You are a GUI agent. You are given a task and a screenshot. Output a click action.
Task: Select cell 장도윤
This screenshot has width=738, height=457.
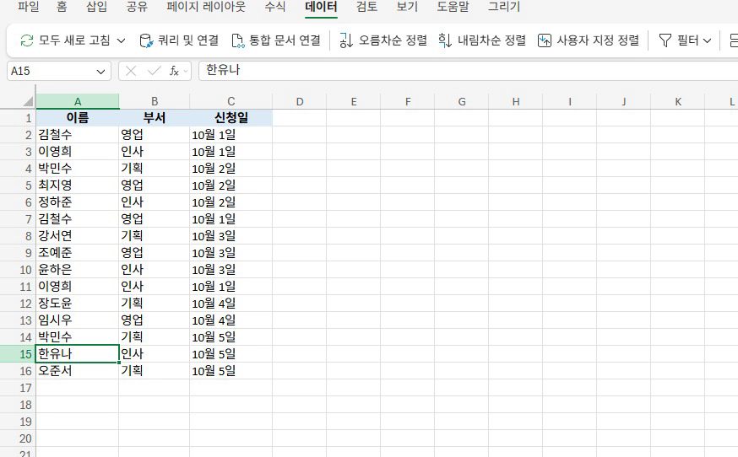tap(78, 304)
